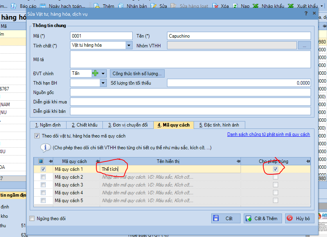This screenshot has width=327, height=237.
Task: Enable the Ngừng theo dõi checkbox
Action: pos(32,219)
